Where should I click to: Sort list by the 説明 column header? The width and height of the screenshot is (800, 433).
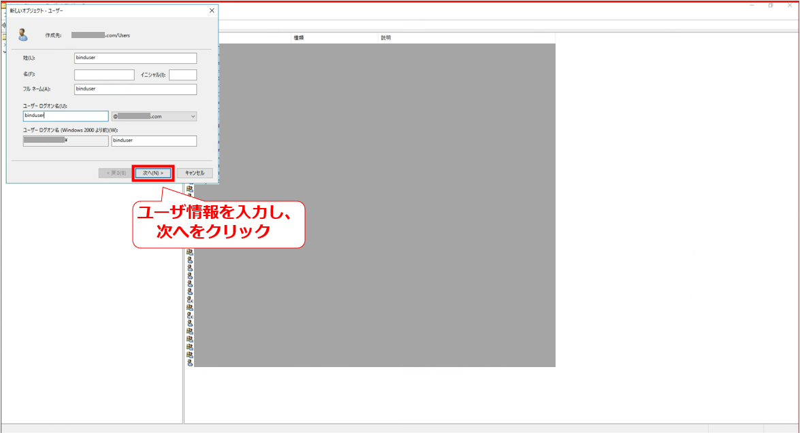point(466,37)
